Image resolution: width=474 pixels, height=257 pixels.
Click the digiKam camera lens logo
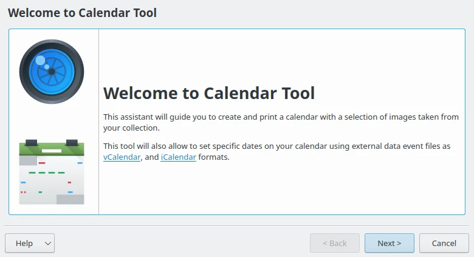point(52,72)
